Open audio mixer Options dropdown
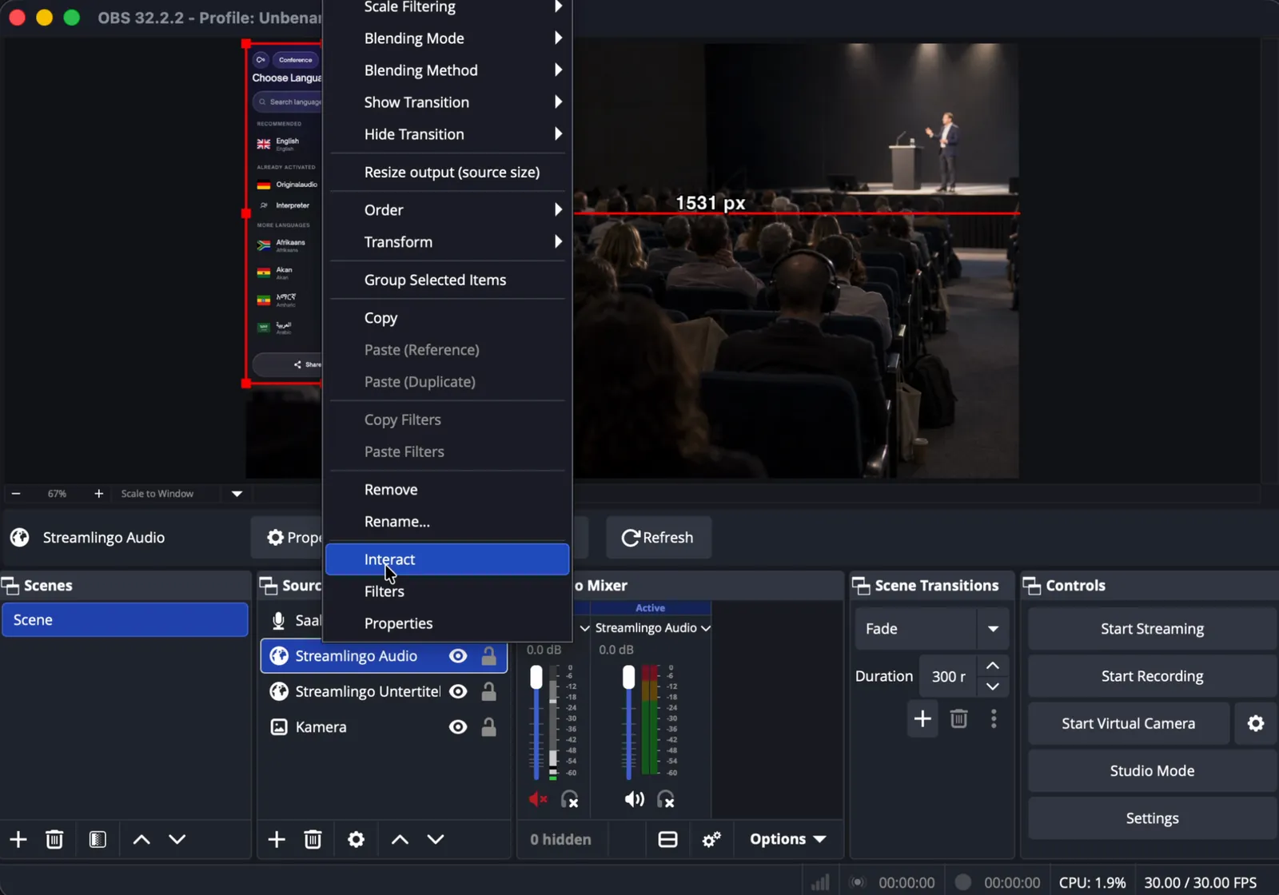The image size is (1279, 895). pos(787,839)
